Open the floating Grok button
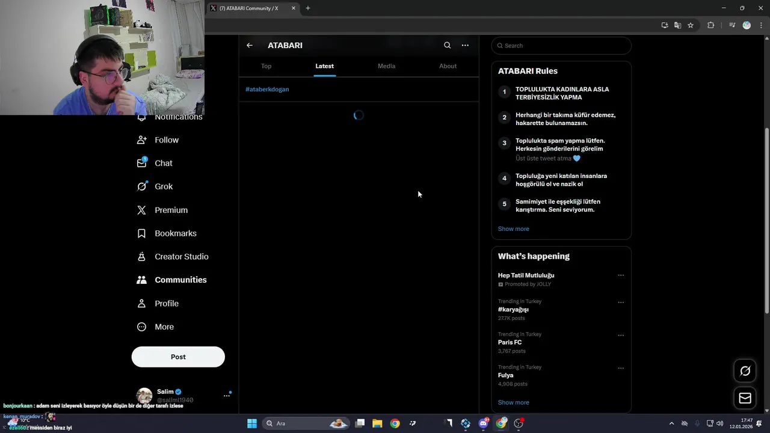The height and width of the screenshot is (433, 770). (745, 371)
